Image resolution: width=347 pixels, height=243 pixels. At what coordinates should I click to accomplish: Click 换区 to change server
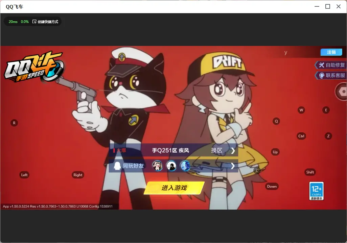216,151
